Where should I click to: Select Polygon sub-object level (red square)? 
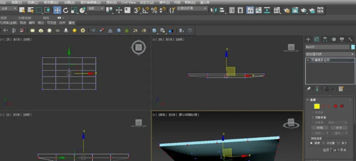point(336,106)
